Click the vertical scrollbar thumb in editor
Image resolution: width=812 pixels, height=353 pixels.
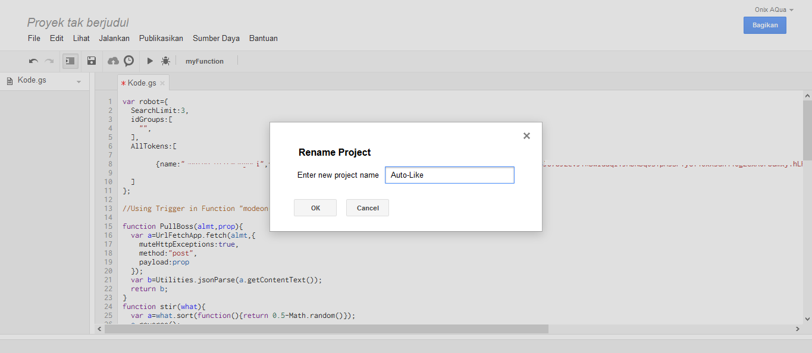pos(807,130)
